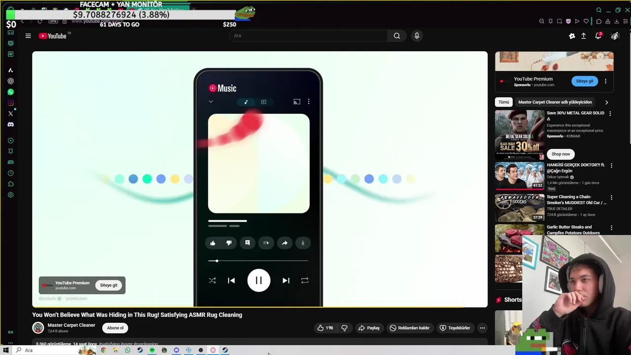Open Spotify from the Windows taskbar

(x=152, y=350)
